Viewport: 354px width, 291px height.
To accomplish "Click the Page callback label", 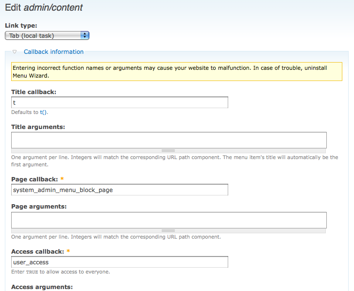I will pyautogui.click(x=34, y=179).
